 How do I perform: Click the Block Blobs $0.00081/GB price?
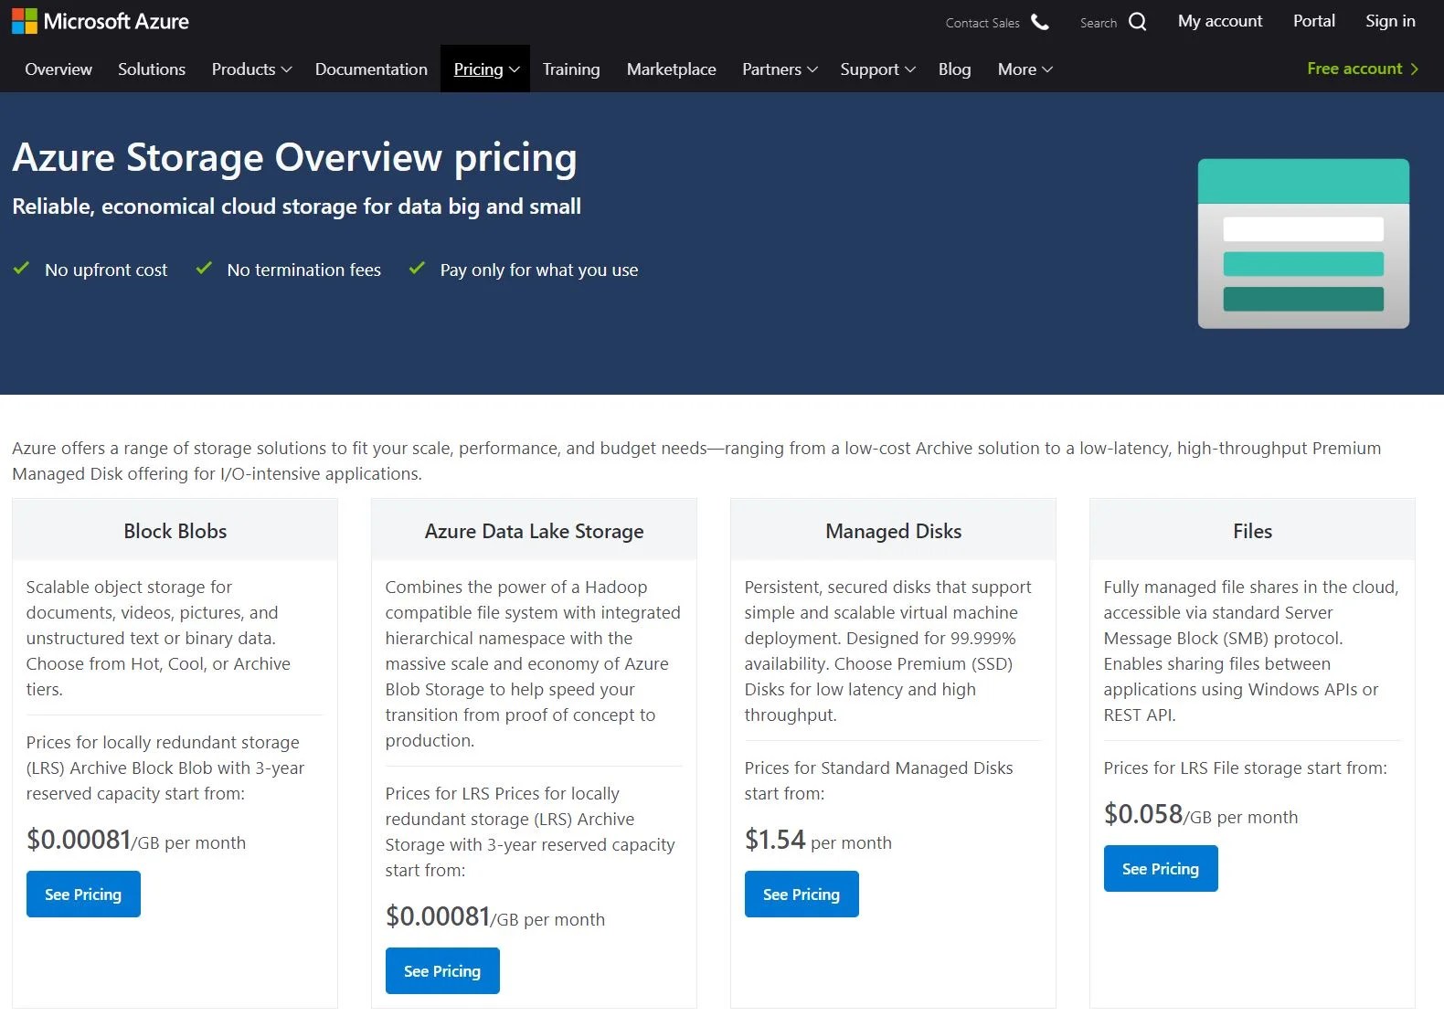pos(136,840)
